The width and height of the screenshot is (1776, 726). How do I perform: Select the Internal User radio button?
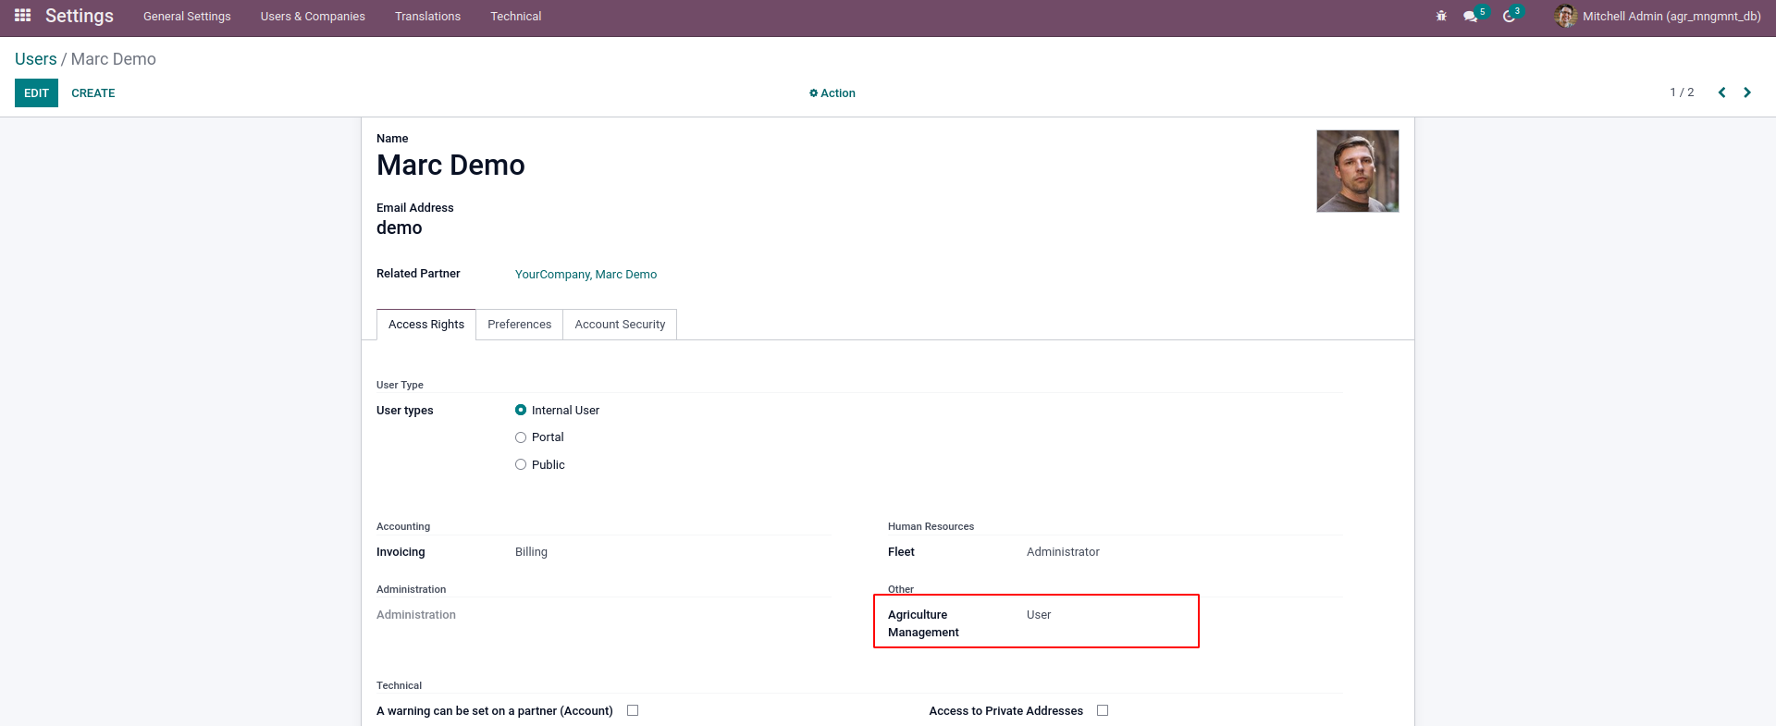pos(521,410)
